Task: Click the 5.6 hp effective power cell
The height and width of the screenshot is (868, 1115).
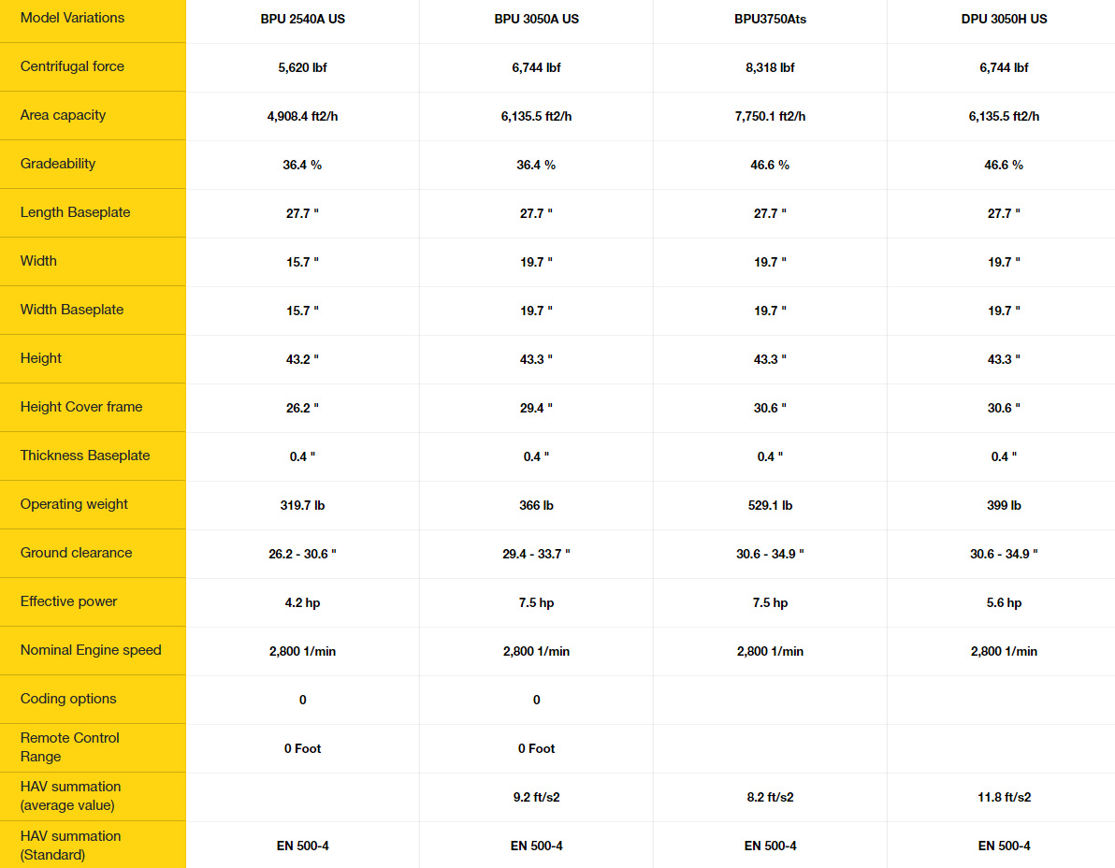Action: pos(1004,603)
